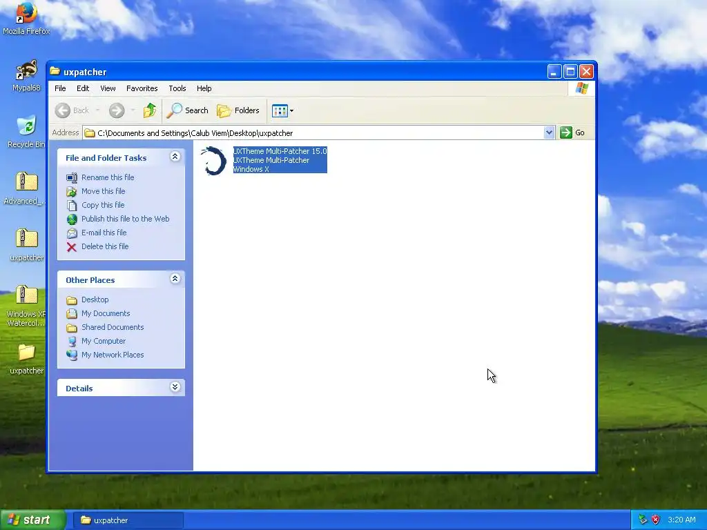The width and height of the screenshot is (707, 530).
Task: Open the View menu
Action: pos(108,88)
